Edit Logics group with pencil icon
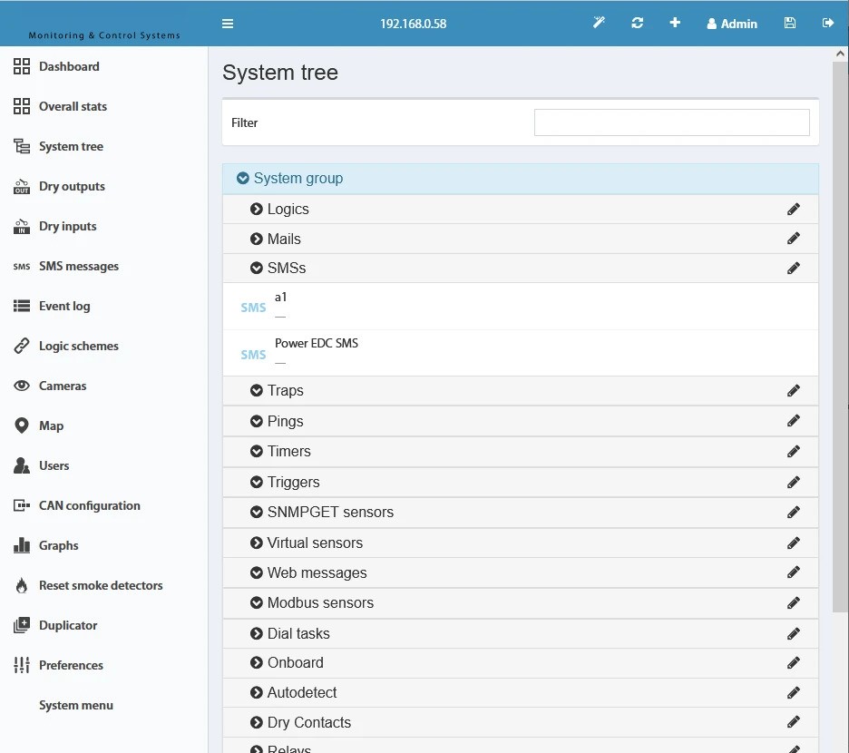 pyautogui.click(x=794, y=209)
